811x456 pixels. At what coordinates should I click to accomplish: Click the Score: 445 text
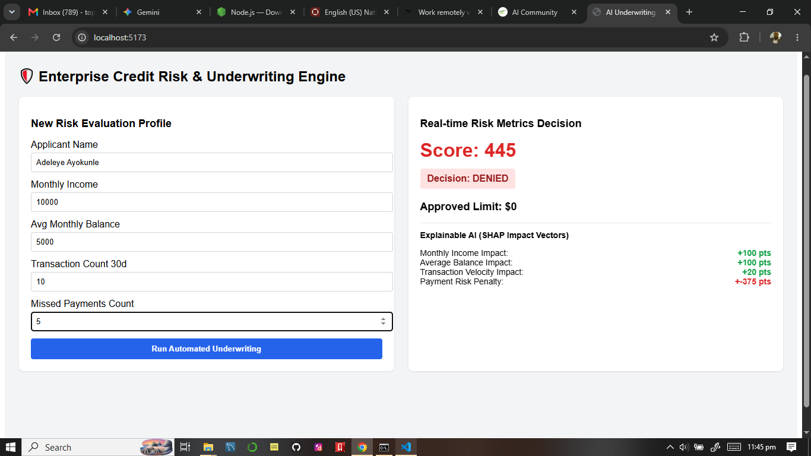pos(468,150)
